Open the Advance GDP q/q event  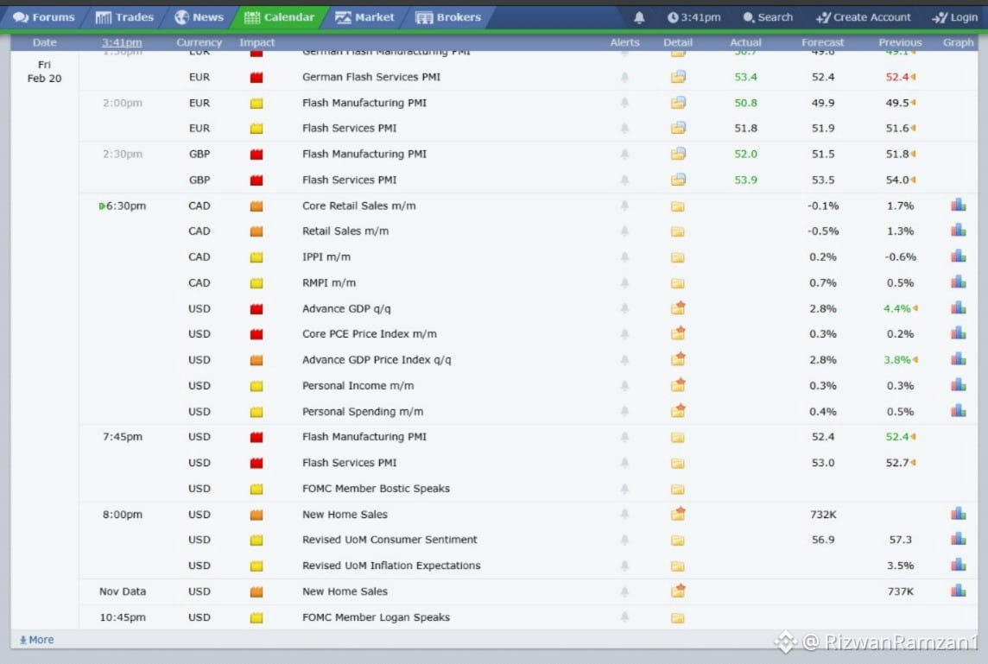point(346,309)
